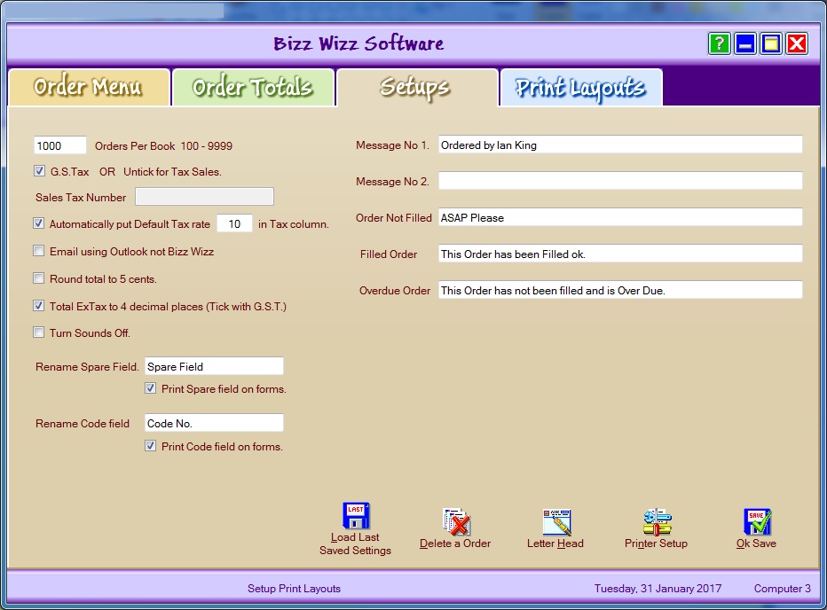
Task: Click the Rename Code field input box
Action: 214,423
